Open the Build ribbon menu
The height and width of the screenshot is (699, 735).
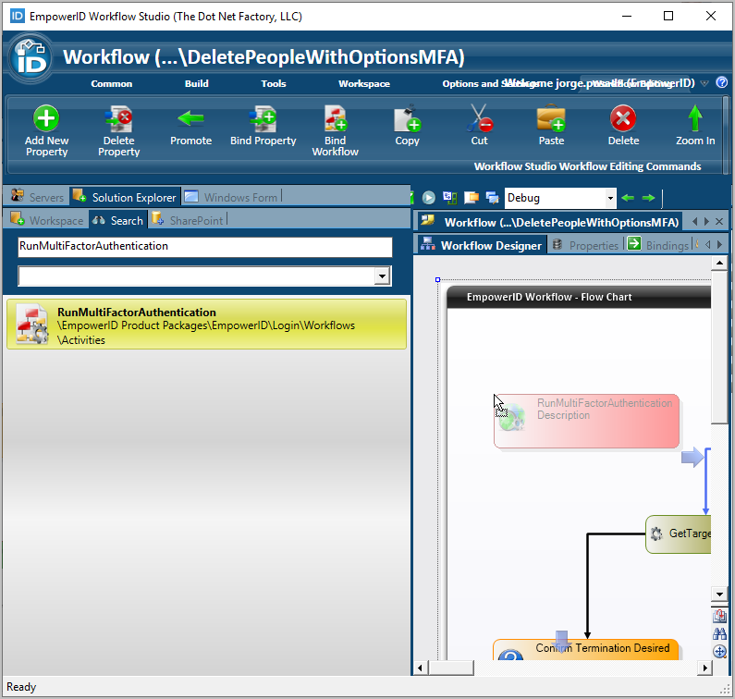click(x=196, y=83)
